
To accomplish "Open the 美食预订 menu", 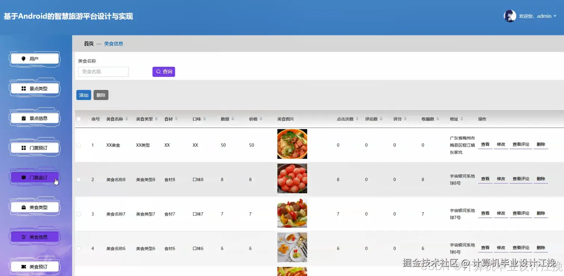I will click(x=35, y=267).
